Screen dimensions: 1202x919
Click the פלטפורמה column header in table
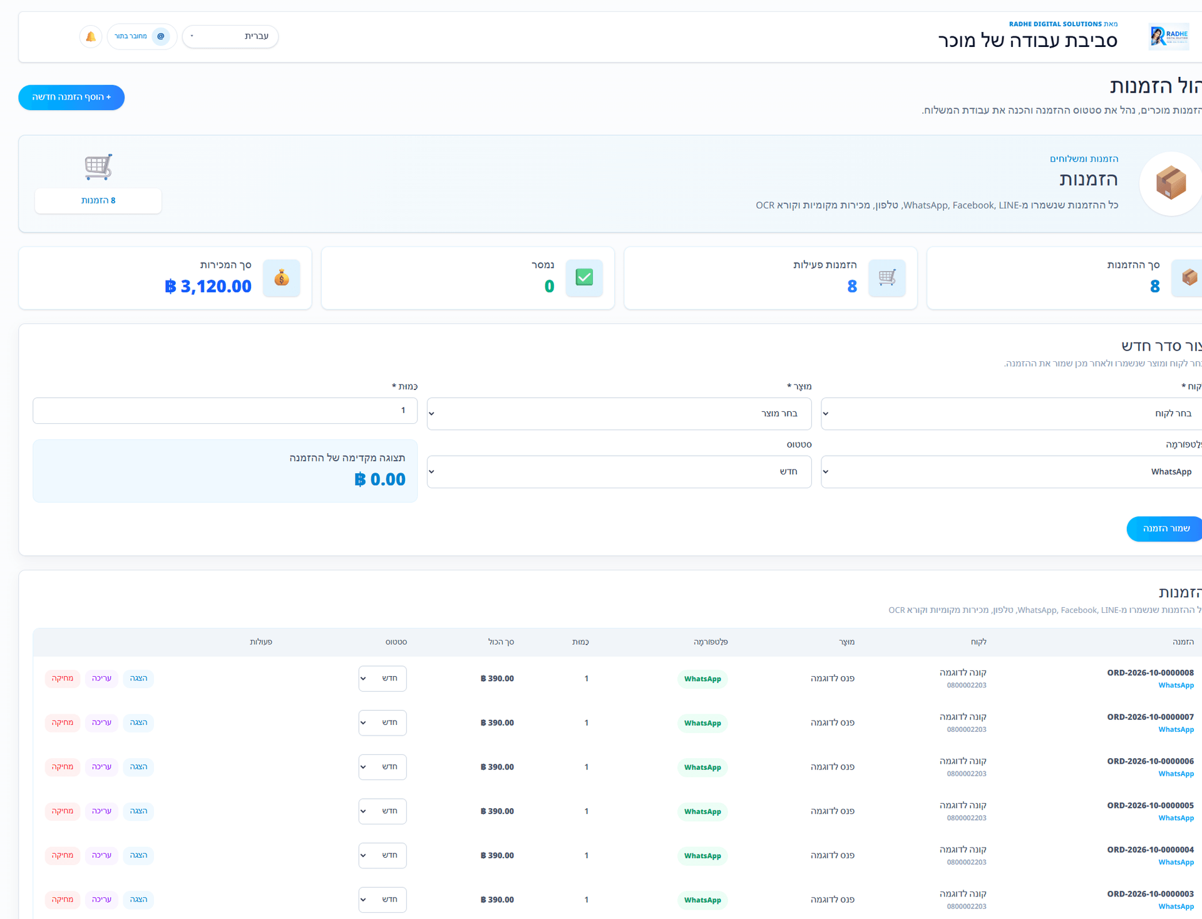click(711, 642)
